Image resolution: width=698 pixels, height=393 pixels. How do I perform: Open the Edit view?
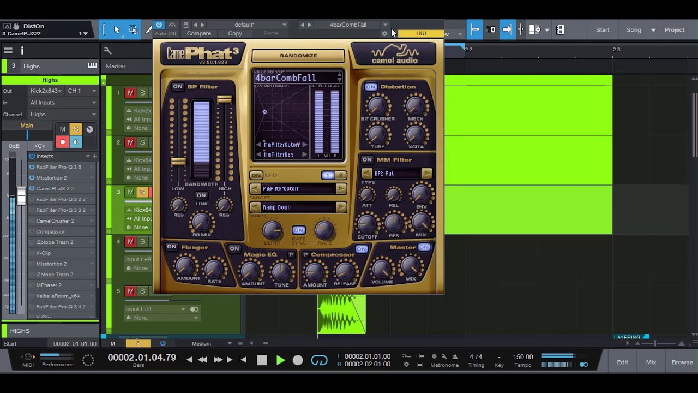[x=622, y=362]
